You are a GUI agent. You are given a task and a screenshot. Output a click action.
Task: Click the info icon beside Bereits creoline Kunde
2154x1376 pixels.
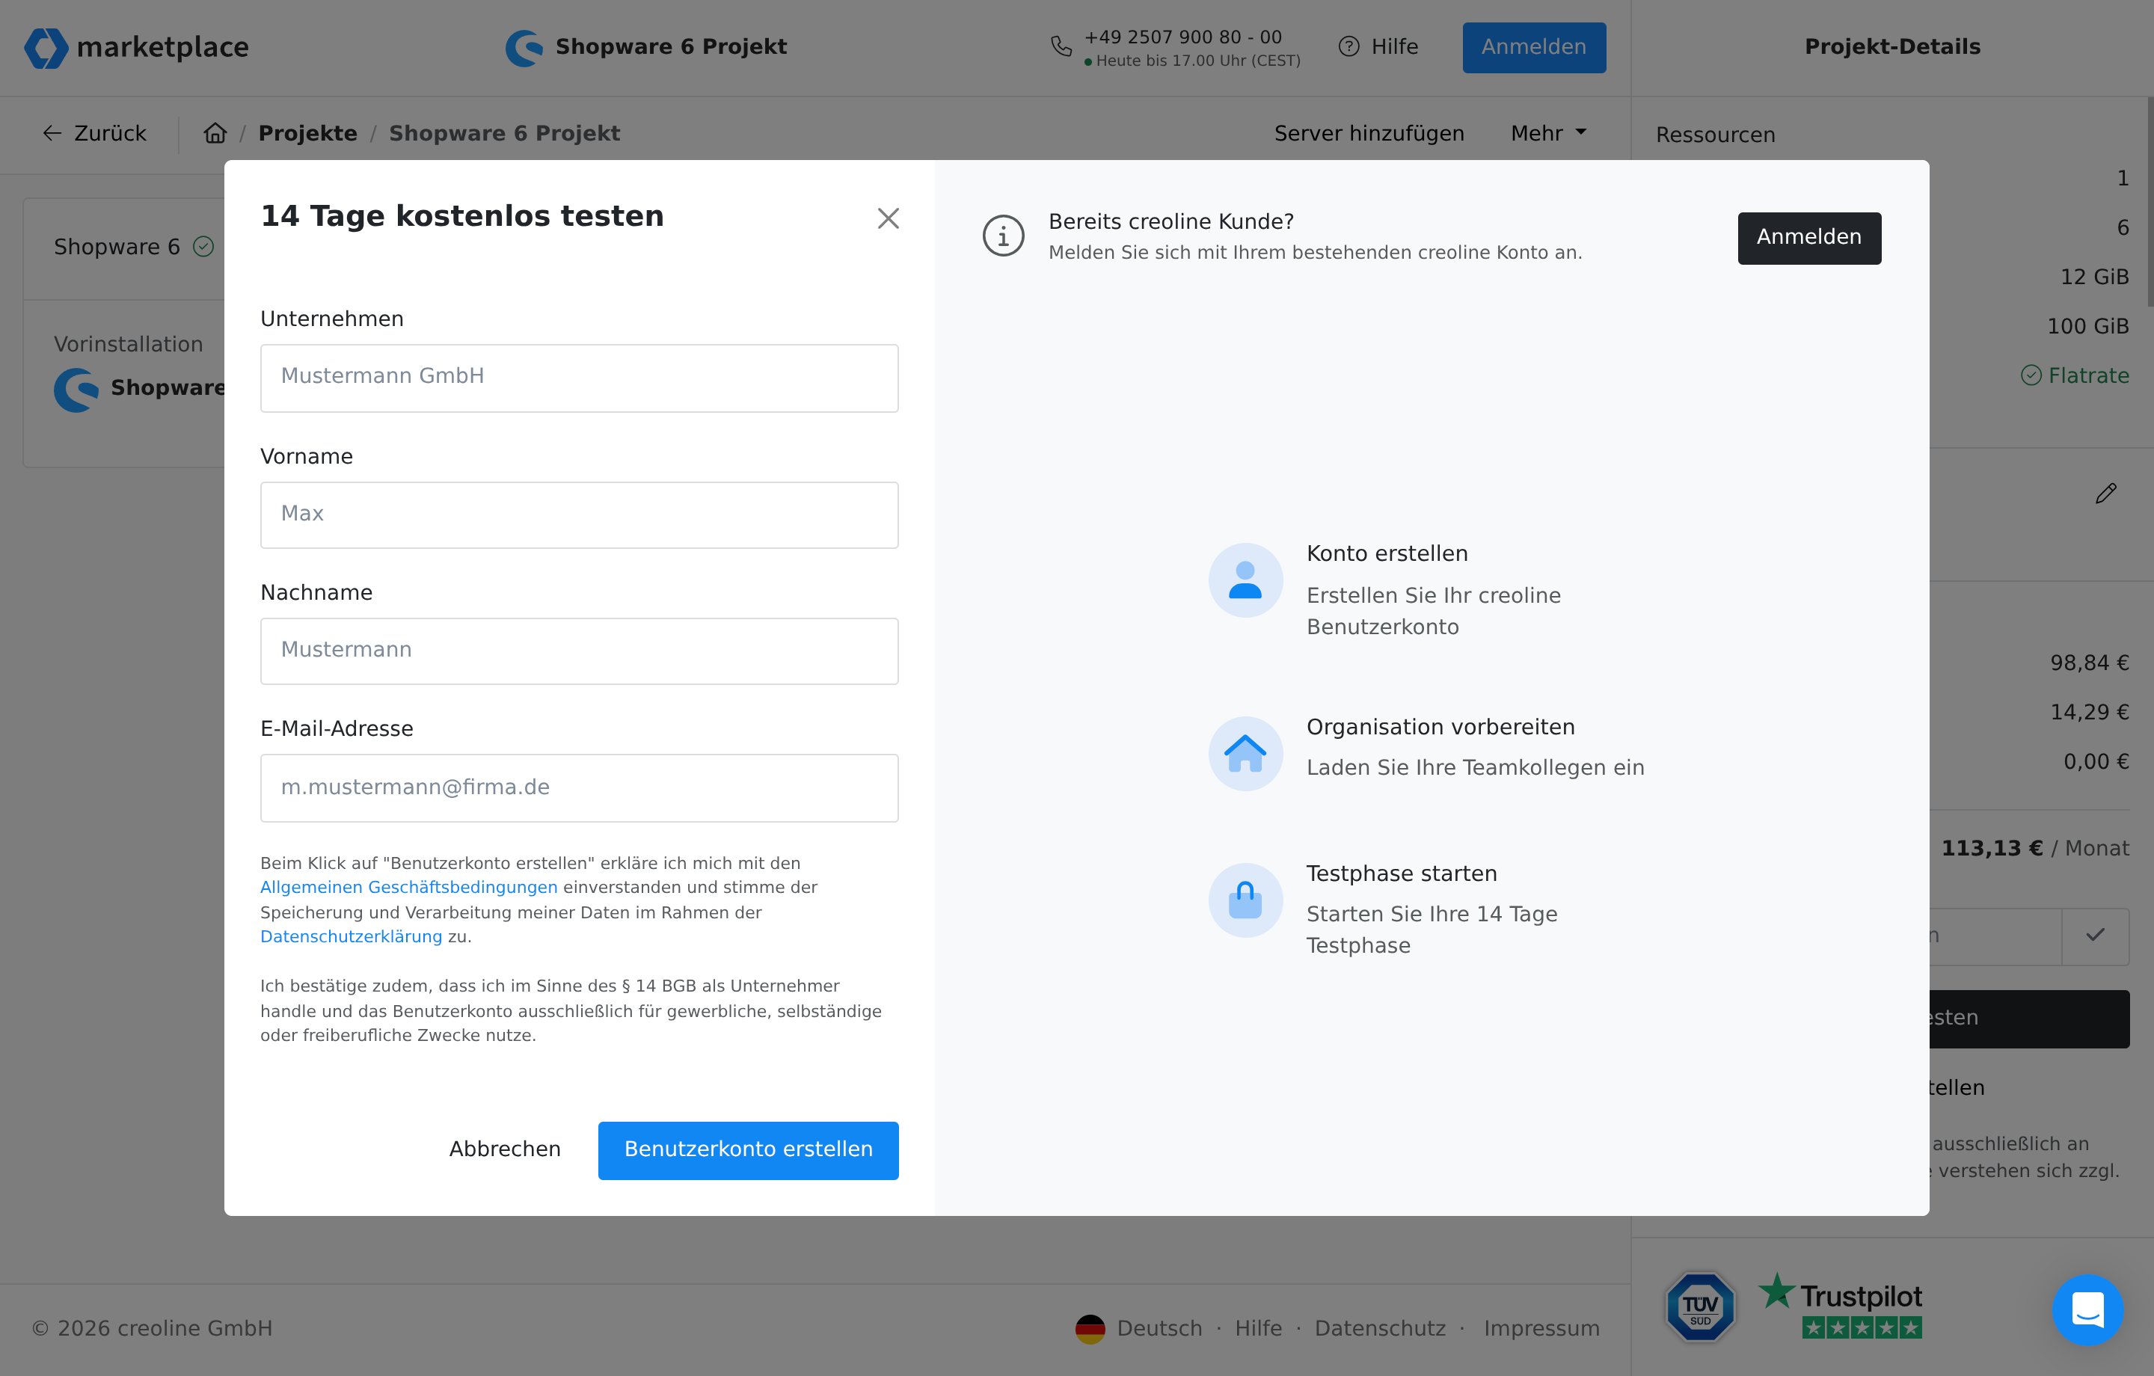(x=1003, y=236)
